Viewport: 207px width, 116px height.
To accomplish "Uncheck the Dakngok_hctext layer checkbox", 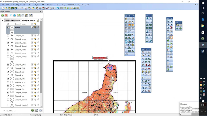I will [8, 39].
